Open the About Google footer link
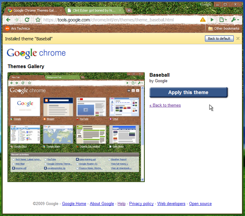245x216 pixels. point(102,204)
